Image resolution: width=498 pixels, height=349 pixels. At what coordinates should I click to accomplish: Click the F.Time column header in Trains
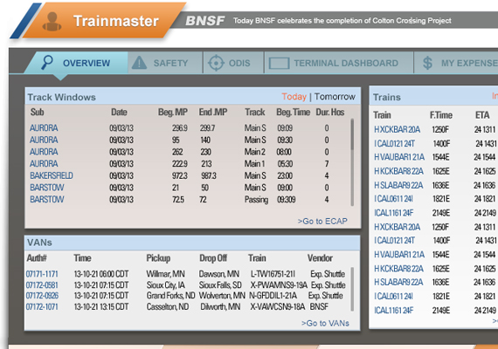click(441, 115)
